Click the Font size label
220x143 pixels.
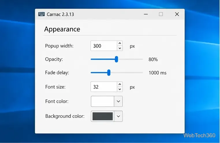tap(55, 87)
